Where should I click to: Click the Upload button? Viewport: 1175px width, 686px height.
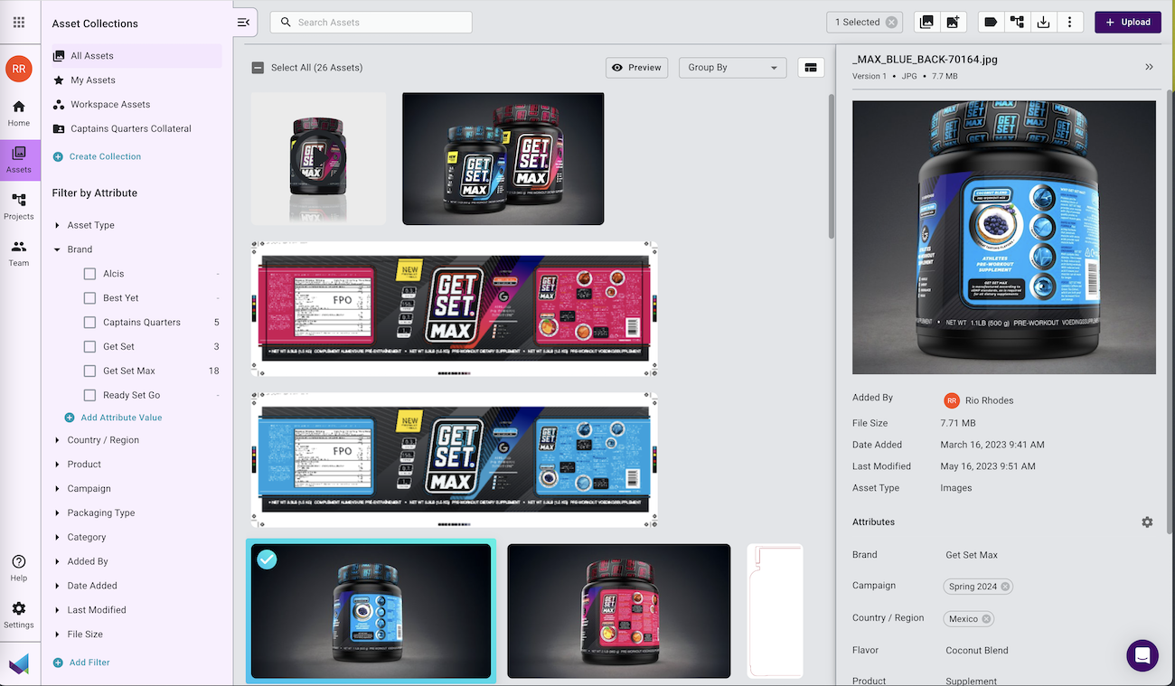[x=1127, y=23]
